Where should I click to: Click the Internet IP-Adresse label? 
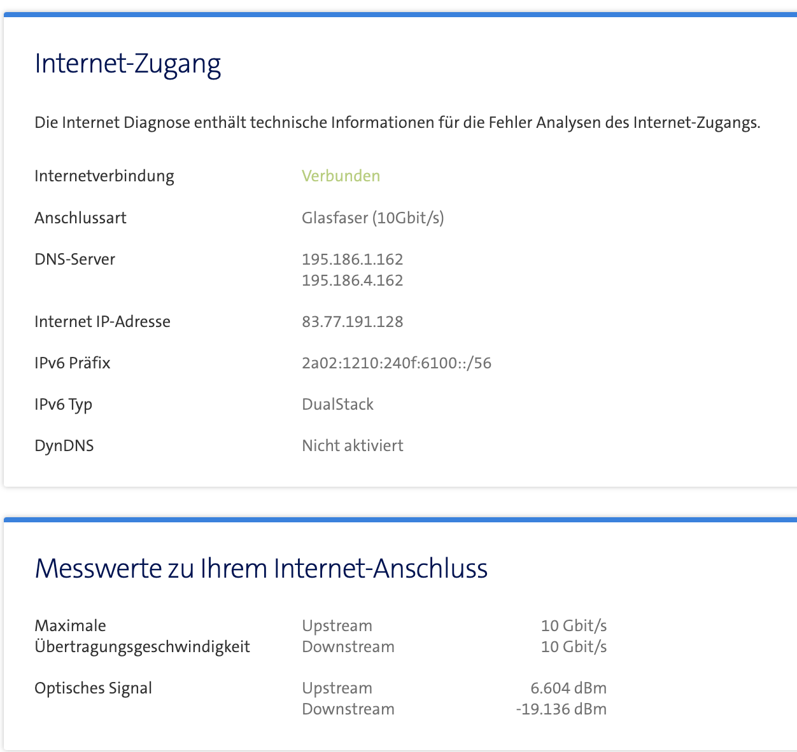[x=102, y=322]
